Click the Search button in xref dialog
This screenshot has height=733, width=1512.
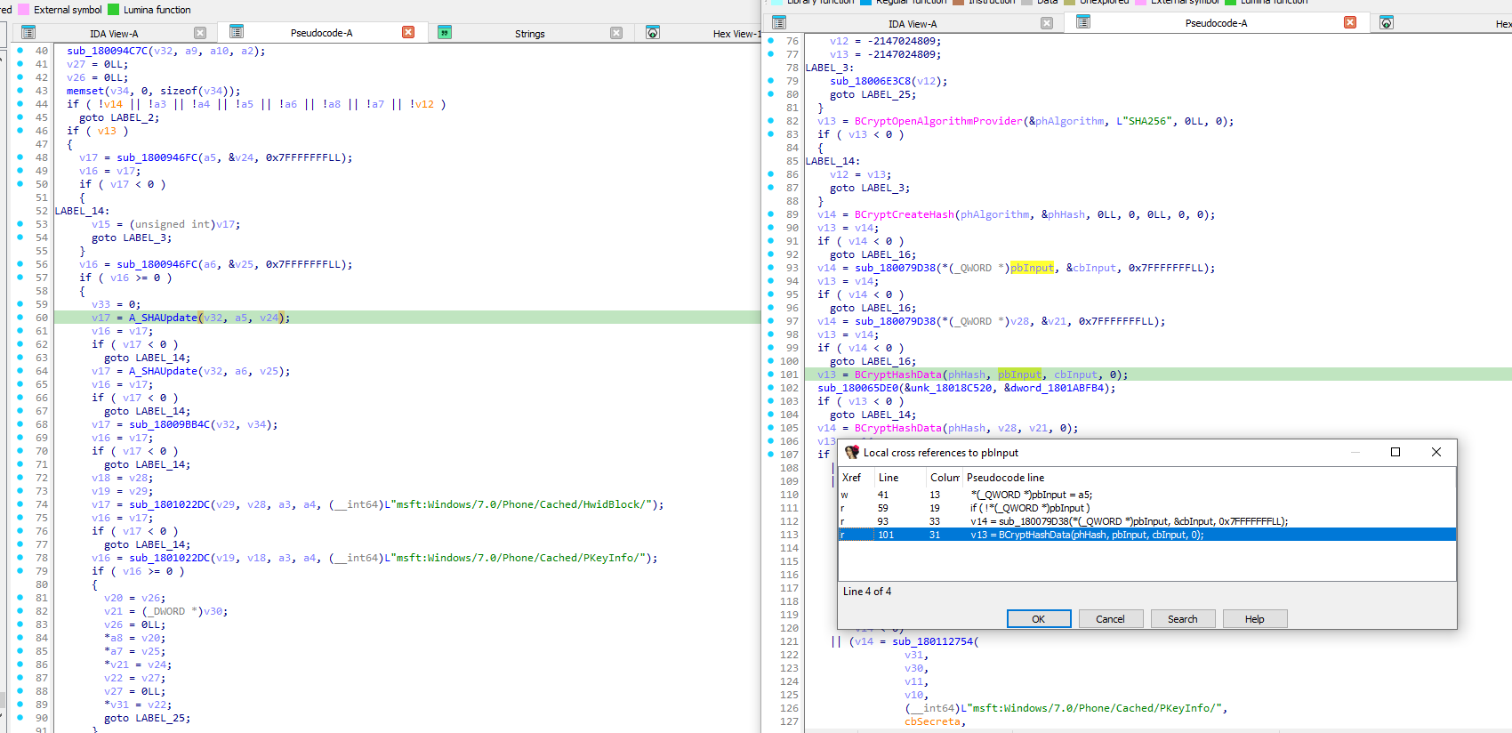1182,619
